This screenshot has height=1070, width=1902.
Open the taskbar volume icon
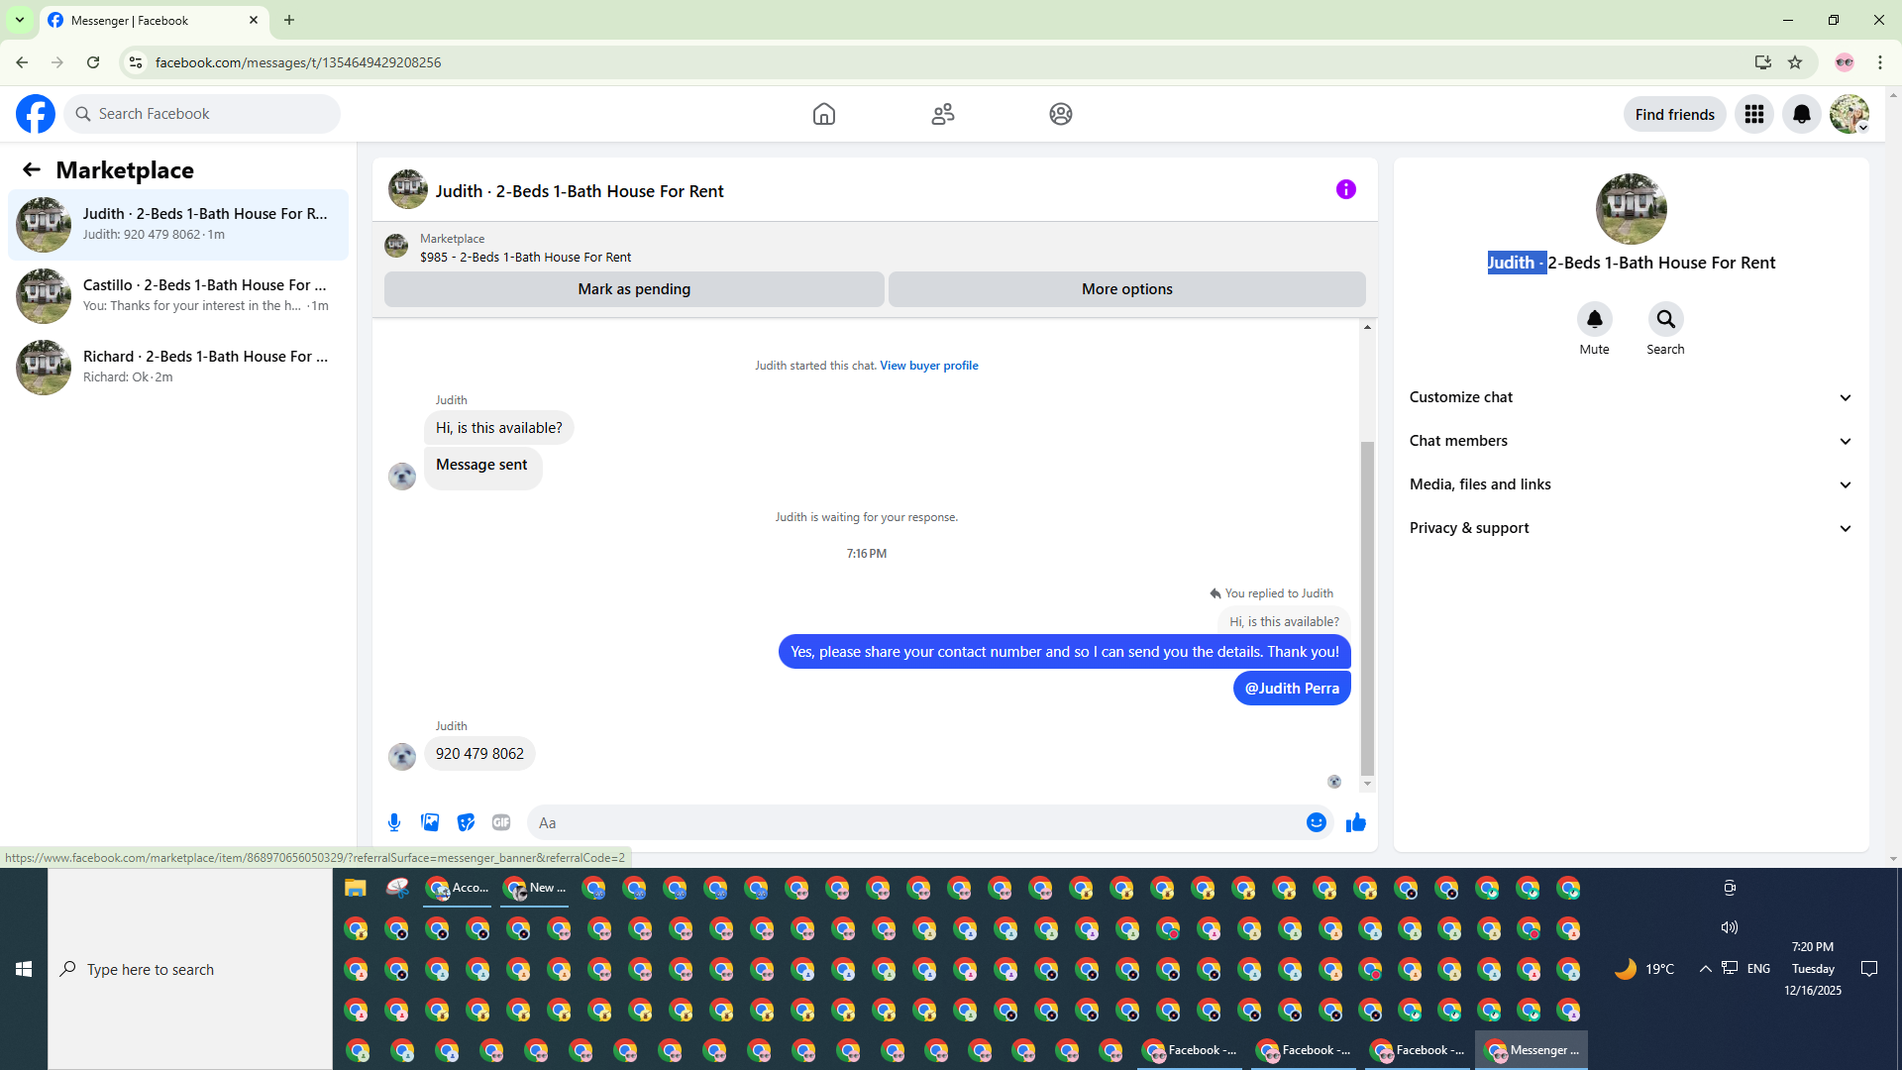pos(1729,927)
